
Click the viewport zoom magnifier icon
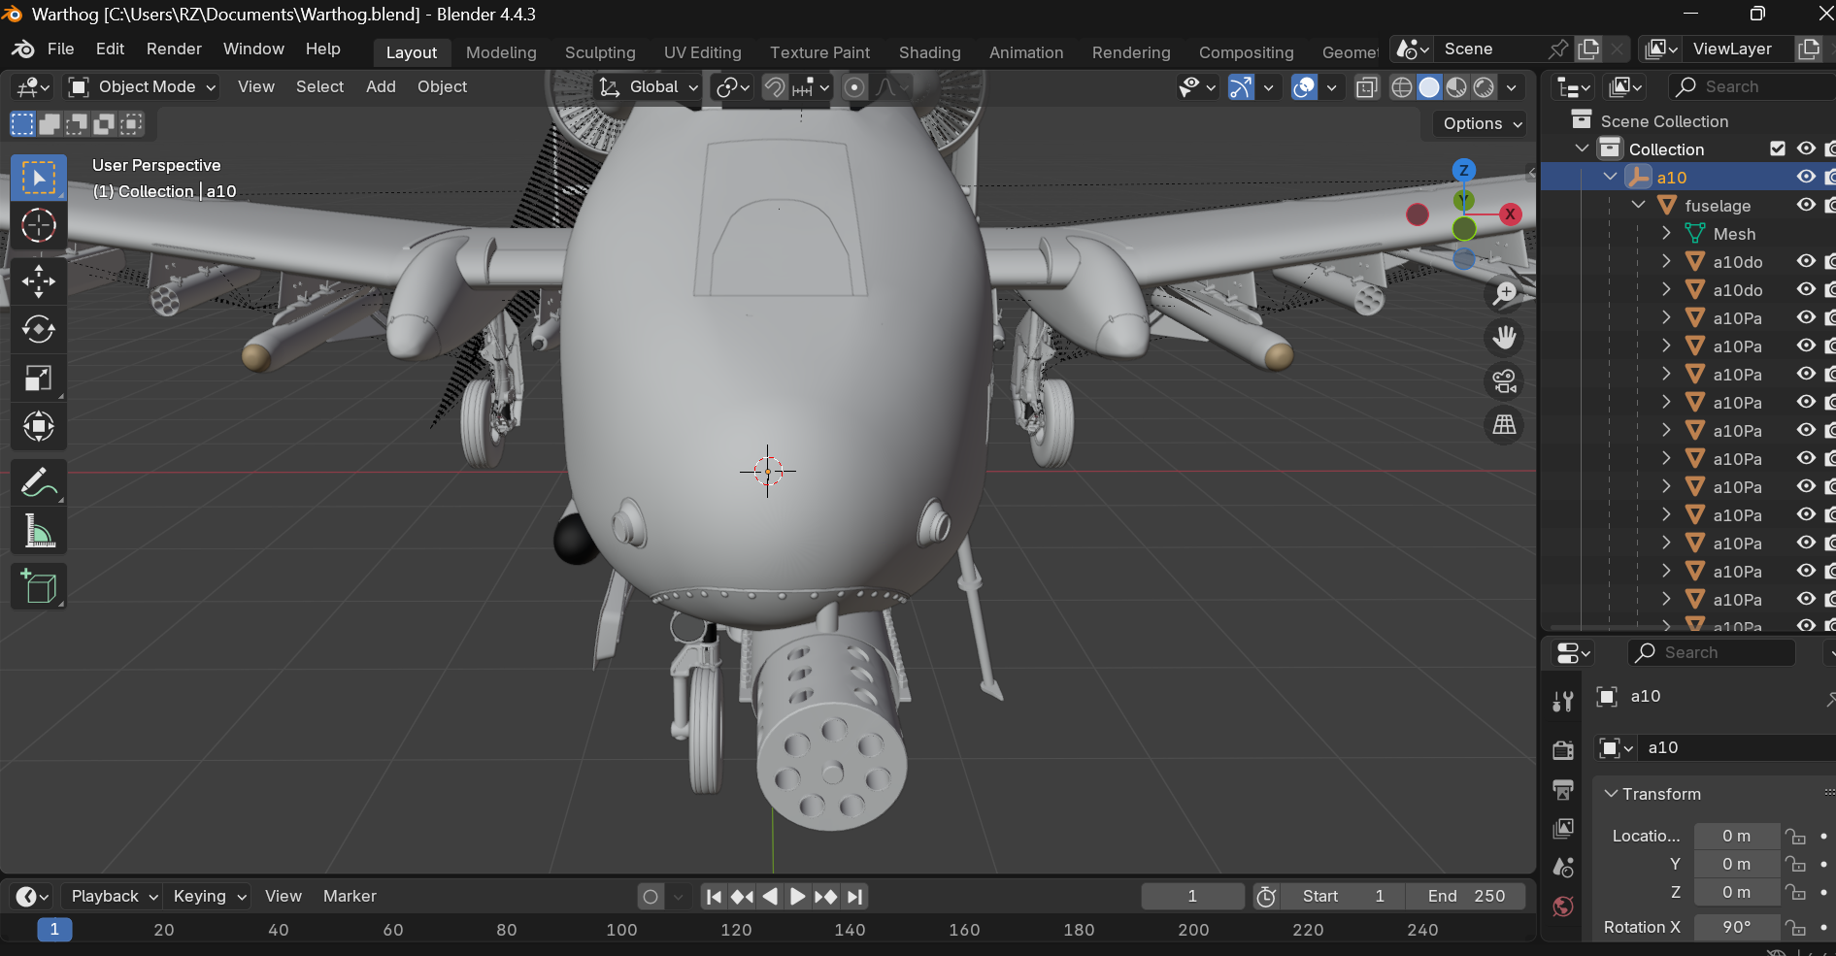click(x=1504, y=294)
